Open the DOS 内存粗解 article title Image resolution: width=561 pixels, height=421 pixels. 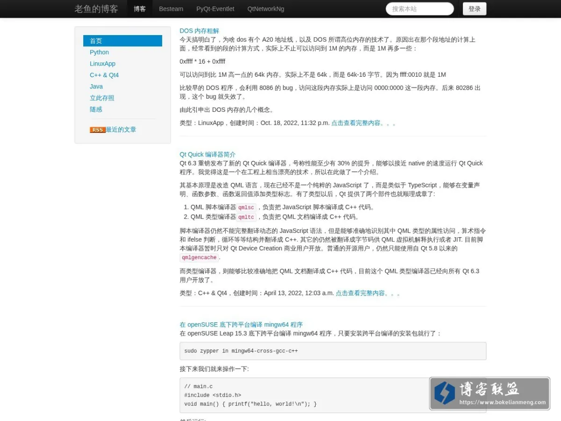point(199,31)
